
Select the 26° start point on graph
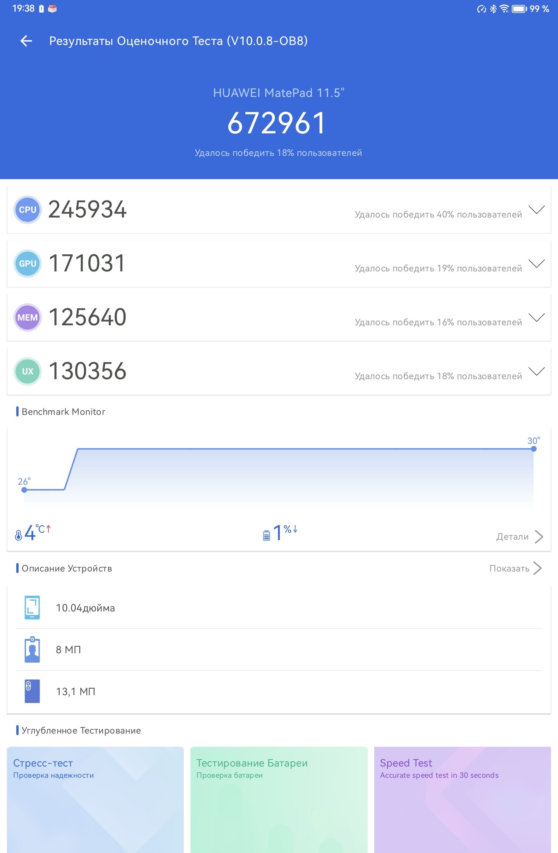24,490
